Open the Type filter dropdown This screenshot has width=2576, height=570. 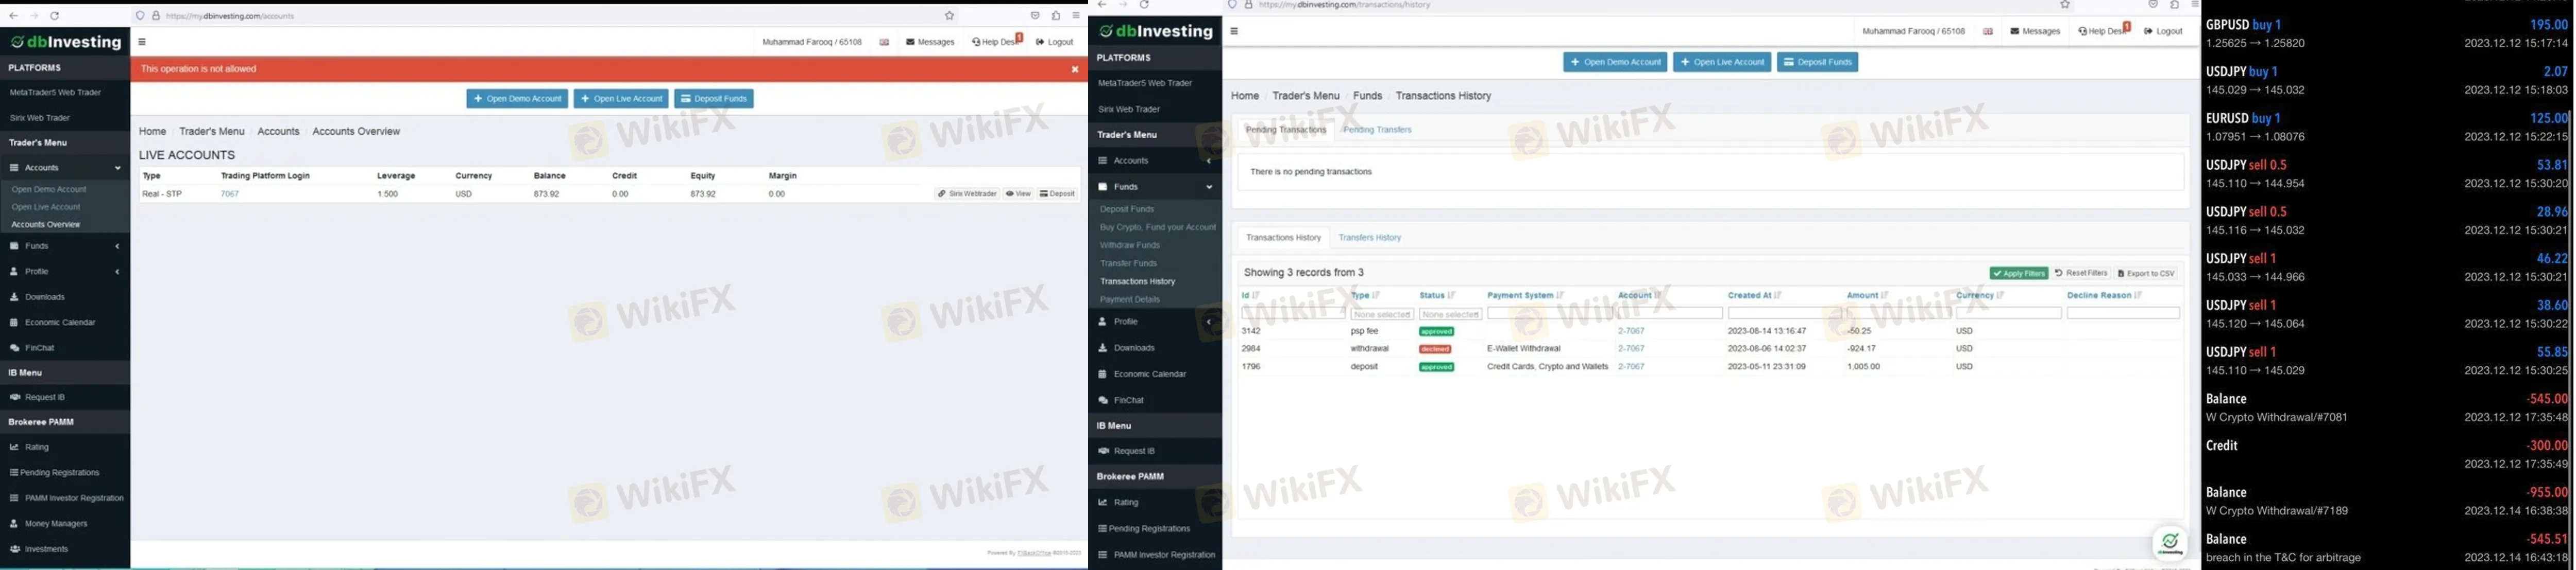click(x=1381, y=314)
